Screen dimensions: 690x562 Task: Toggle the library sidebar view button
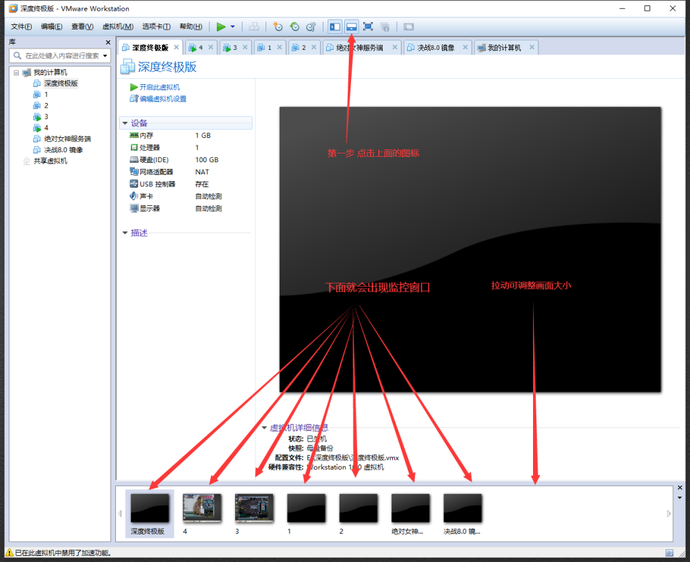335,27
